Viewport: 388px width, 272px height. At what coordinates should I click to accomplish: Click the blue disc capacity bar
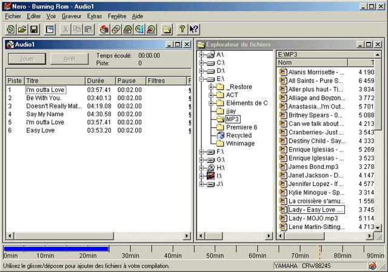56,249
